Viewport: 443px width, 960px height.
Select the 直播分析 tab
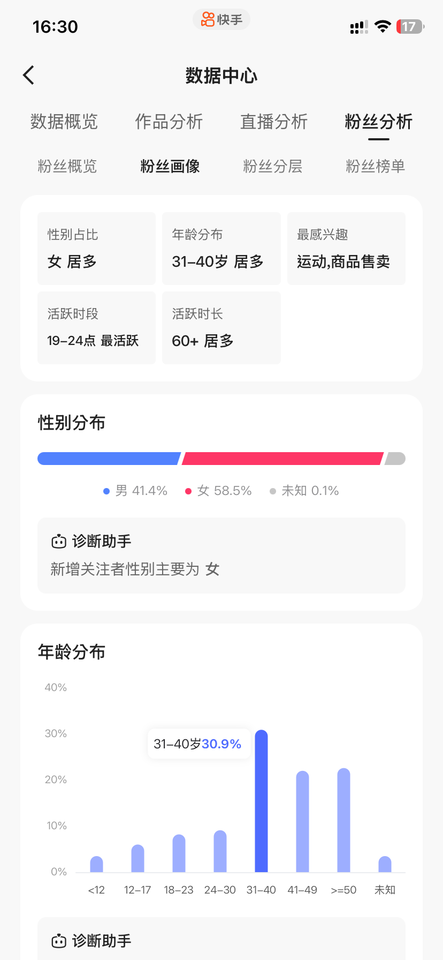pyautogui.click(x=274, y=122)
